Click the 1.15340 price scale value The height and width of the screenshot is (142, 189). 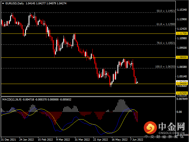click(x=182, y=10)
